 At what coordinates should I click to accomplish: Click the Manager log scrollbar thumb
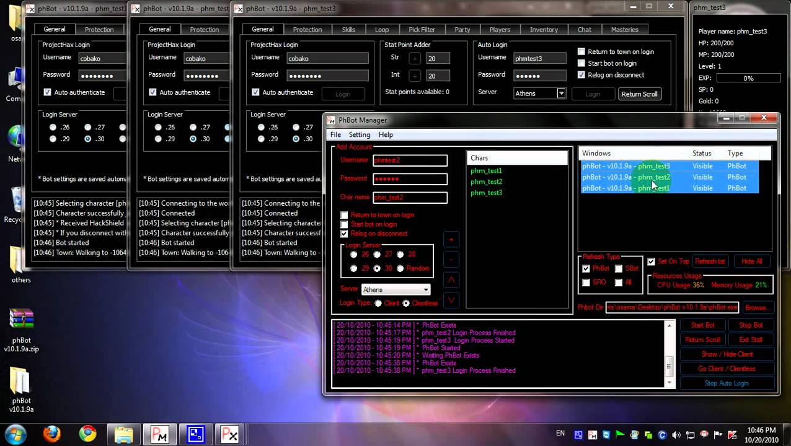point(669,366)
